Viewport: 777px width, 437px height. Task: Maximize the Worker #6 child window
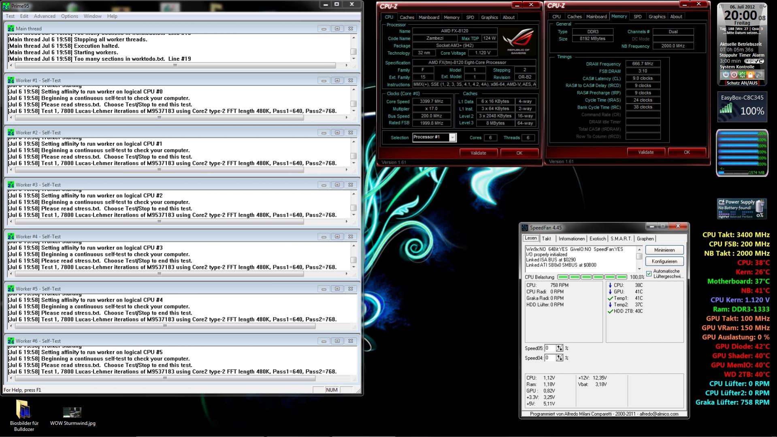coord(337,341)
